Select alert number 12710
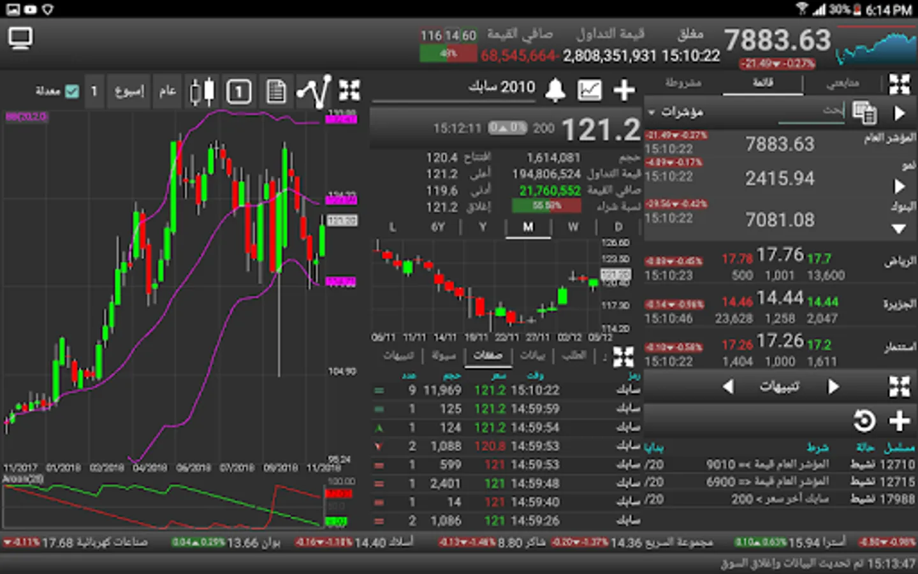Screen dimensions: 918x574 (x=780, y=464)
